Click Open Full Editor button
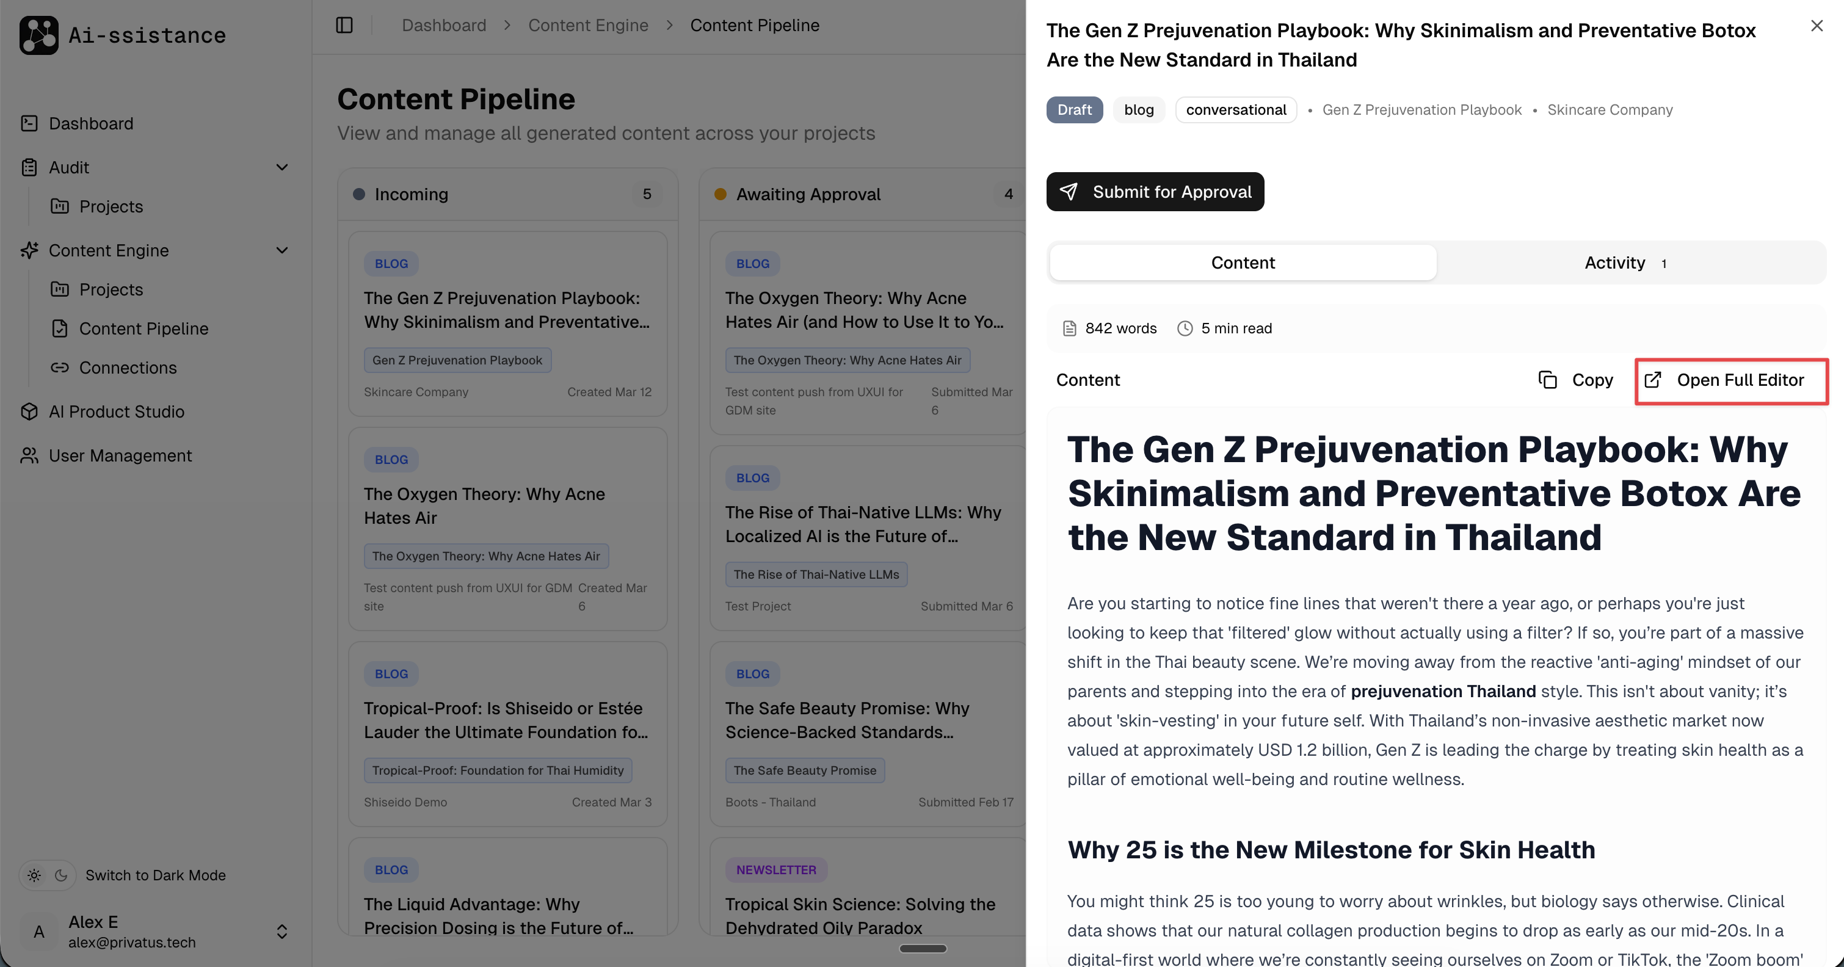This screenshot has width=1844, height=967. coord(1730,380)
